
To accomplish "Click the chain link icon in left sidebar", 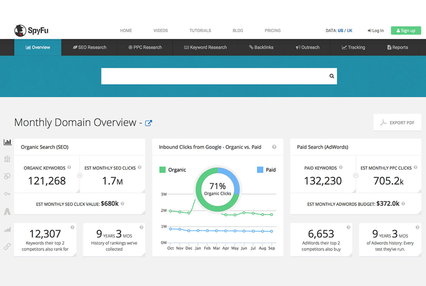I will pyautogui.click(x=7, y=246).
